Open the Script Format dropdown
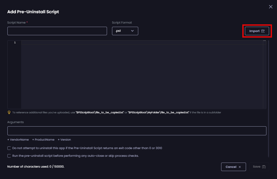The height and width of the screenshot is (179, 277). (x=125, y=31)
